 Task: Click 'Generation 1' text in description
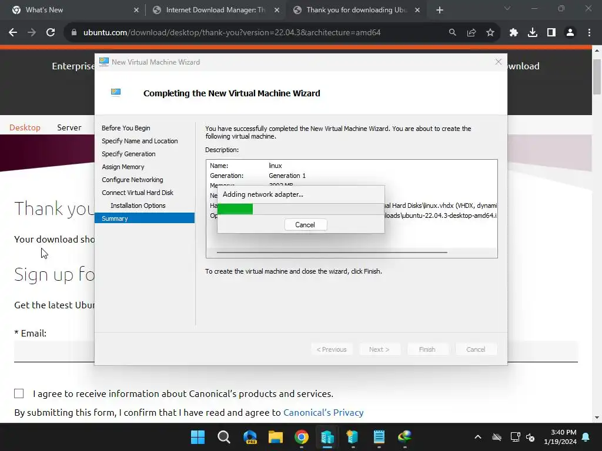pyautogui.click(x=287, y=176)
